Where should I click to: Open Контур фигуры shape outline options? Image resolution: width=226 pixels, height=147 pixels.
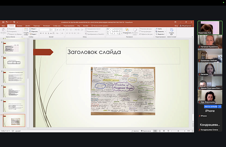tap(145, 31)
